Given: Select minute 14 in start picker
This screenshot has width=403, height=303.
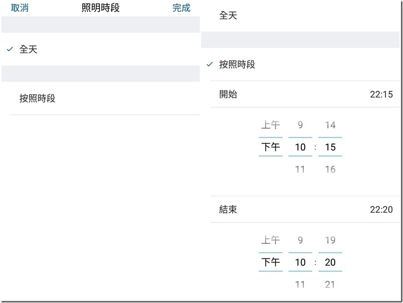Looking at the screenshot, I should tap(330, 125).
